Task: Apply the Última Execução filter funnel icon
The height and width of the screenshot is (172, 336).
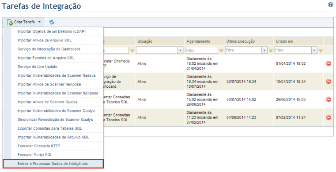Action: 271,51
